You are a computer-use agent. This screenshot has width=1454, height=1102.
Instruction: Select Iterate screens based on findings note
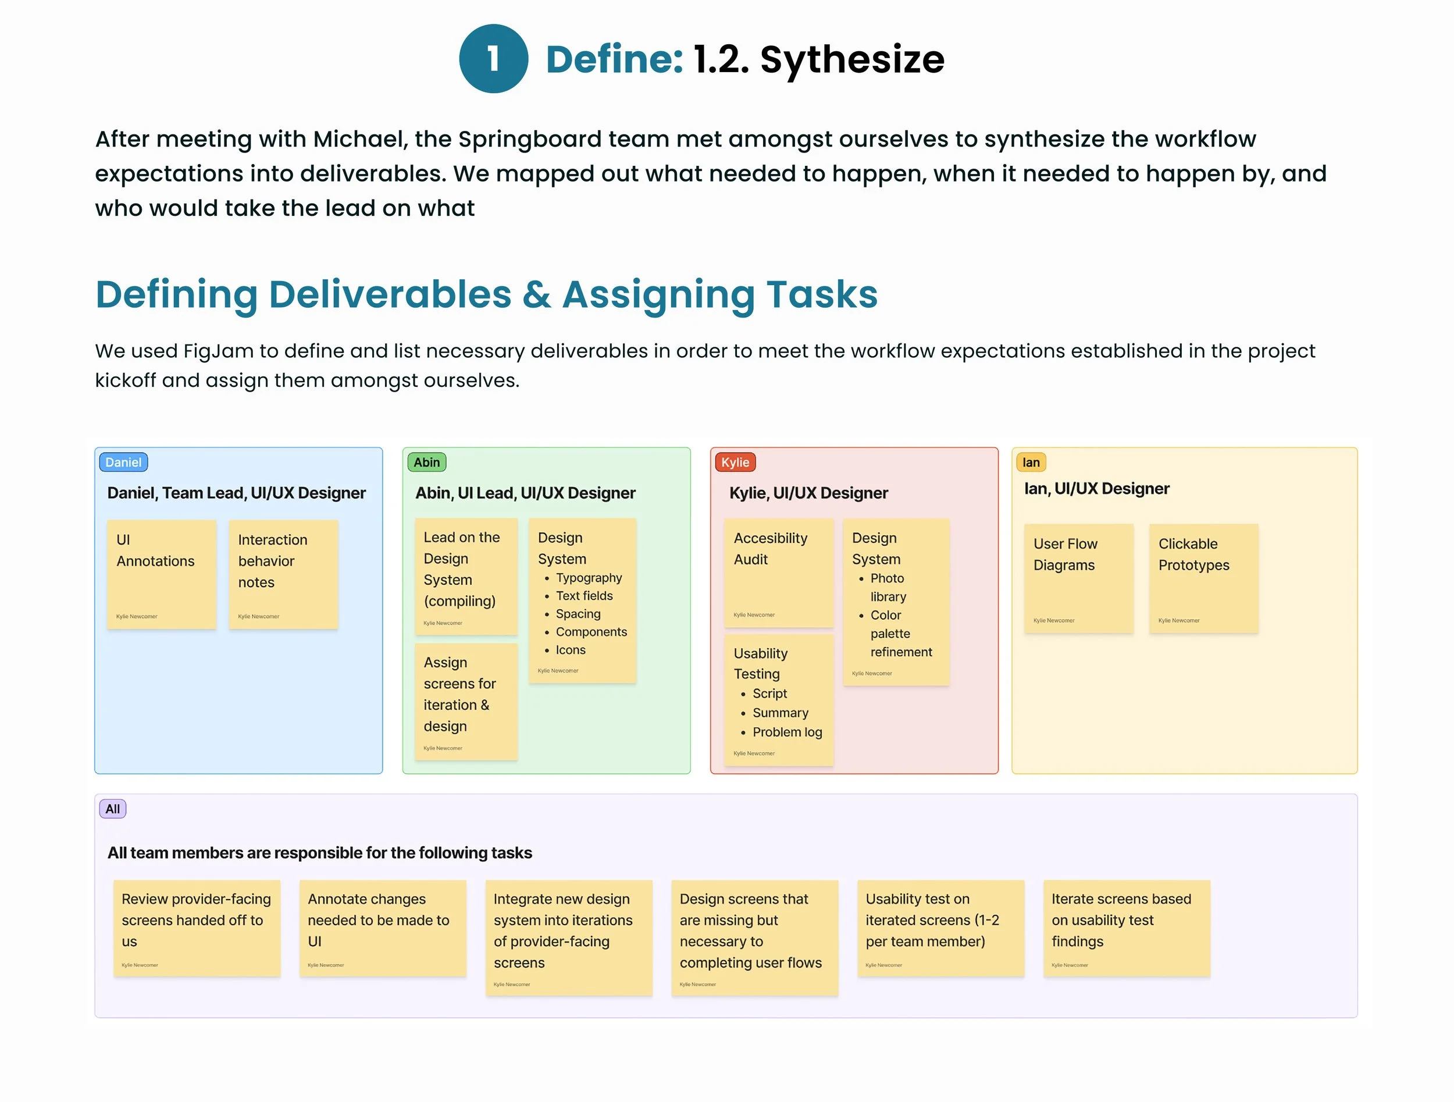(1126, 927)
